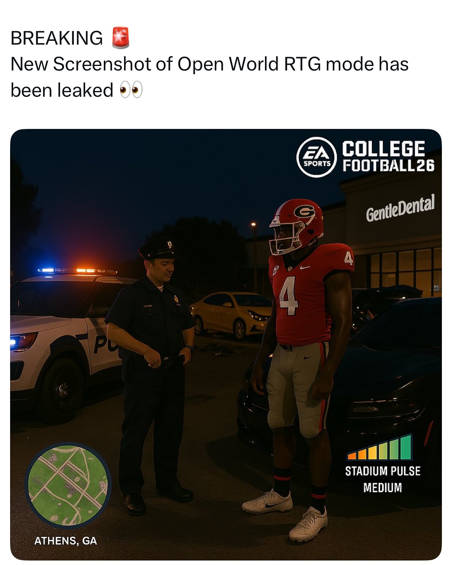Click the Stadium Pulse bar meter

[x=380, y=447]
